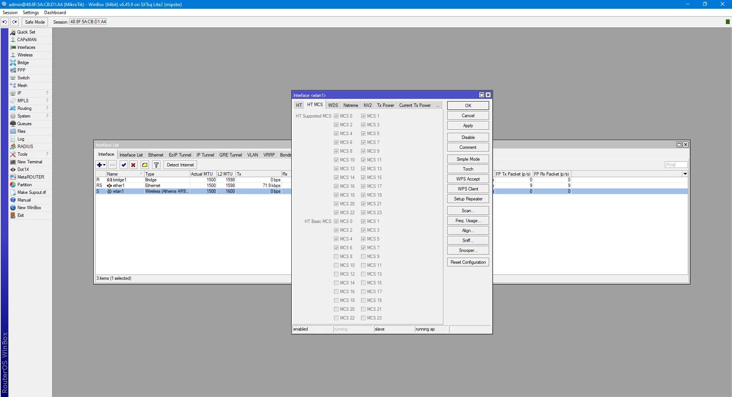Click the Find field in Interface List

point(676,165)
